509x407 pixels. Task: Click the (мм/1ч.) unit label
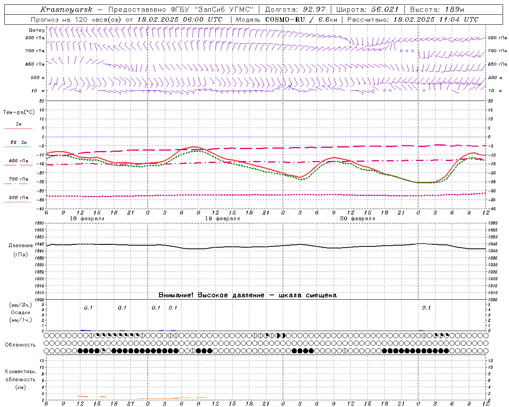(20, 320)
